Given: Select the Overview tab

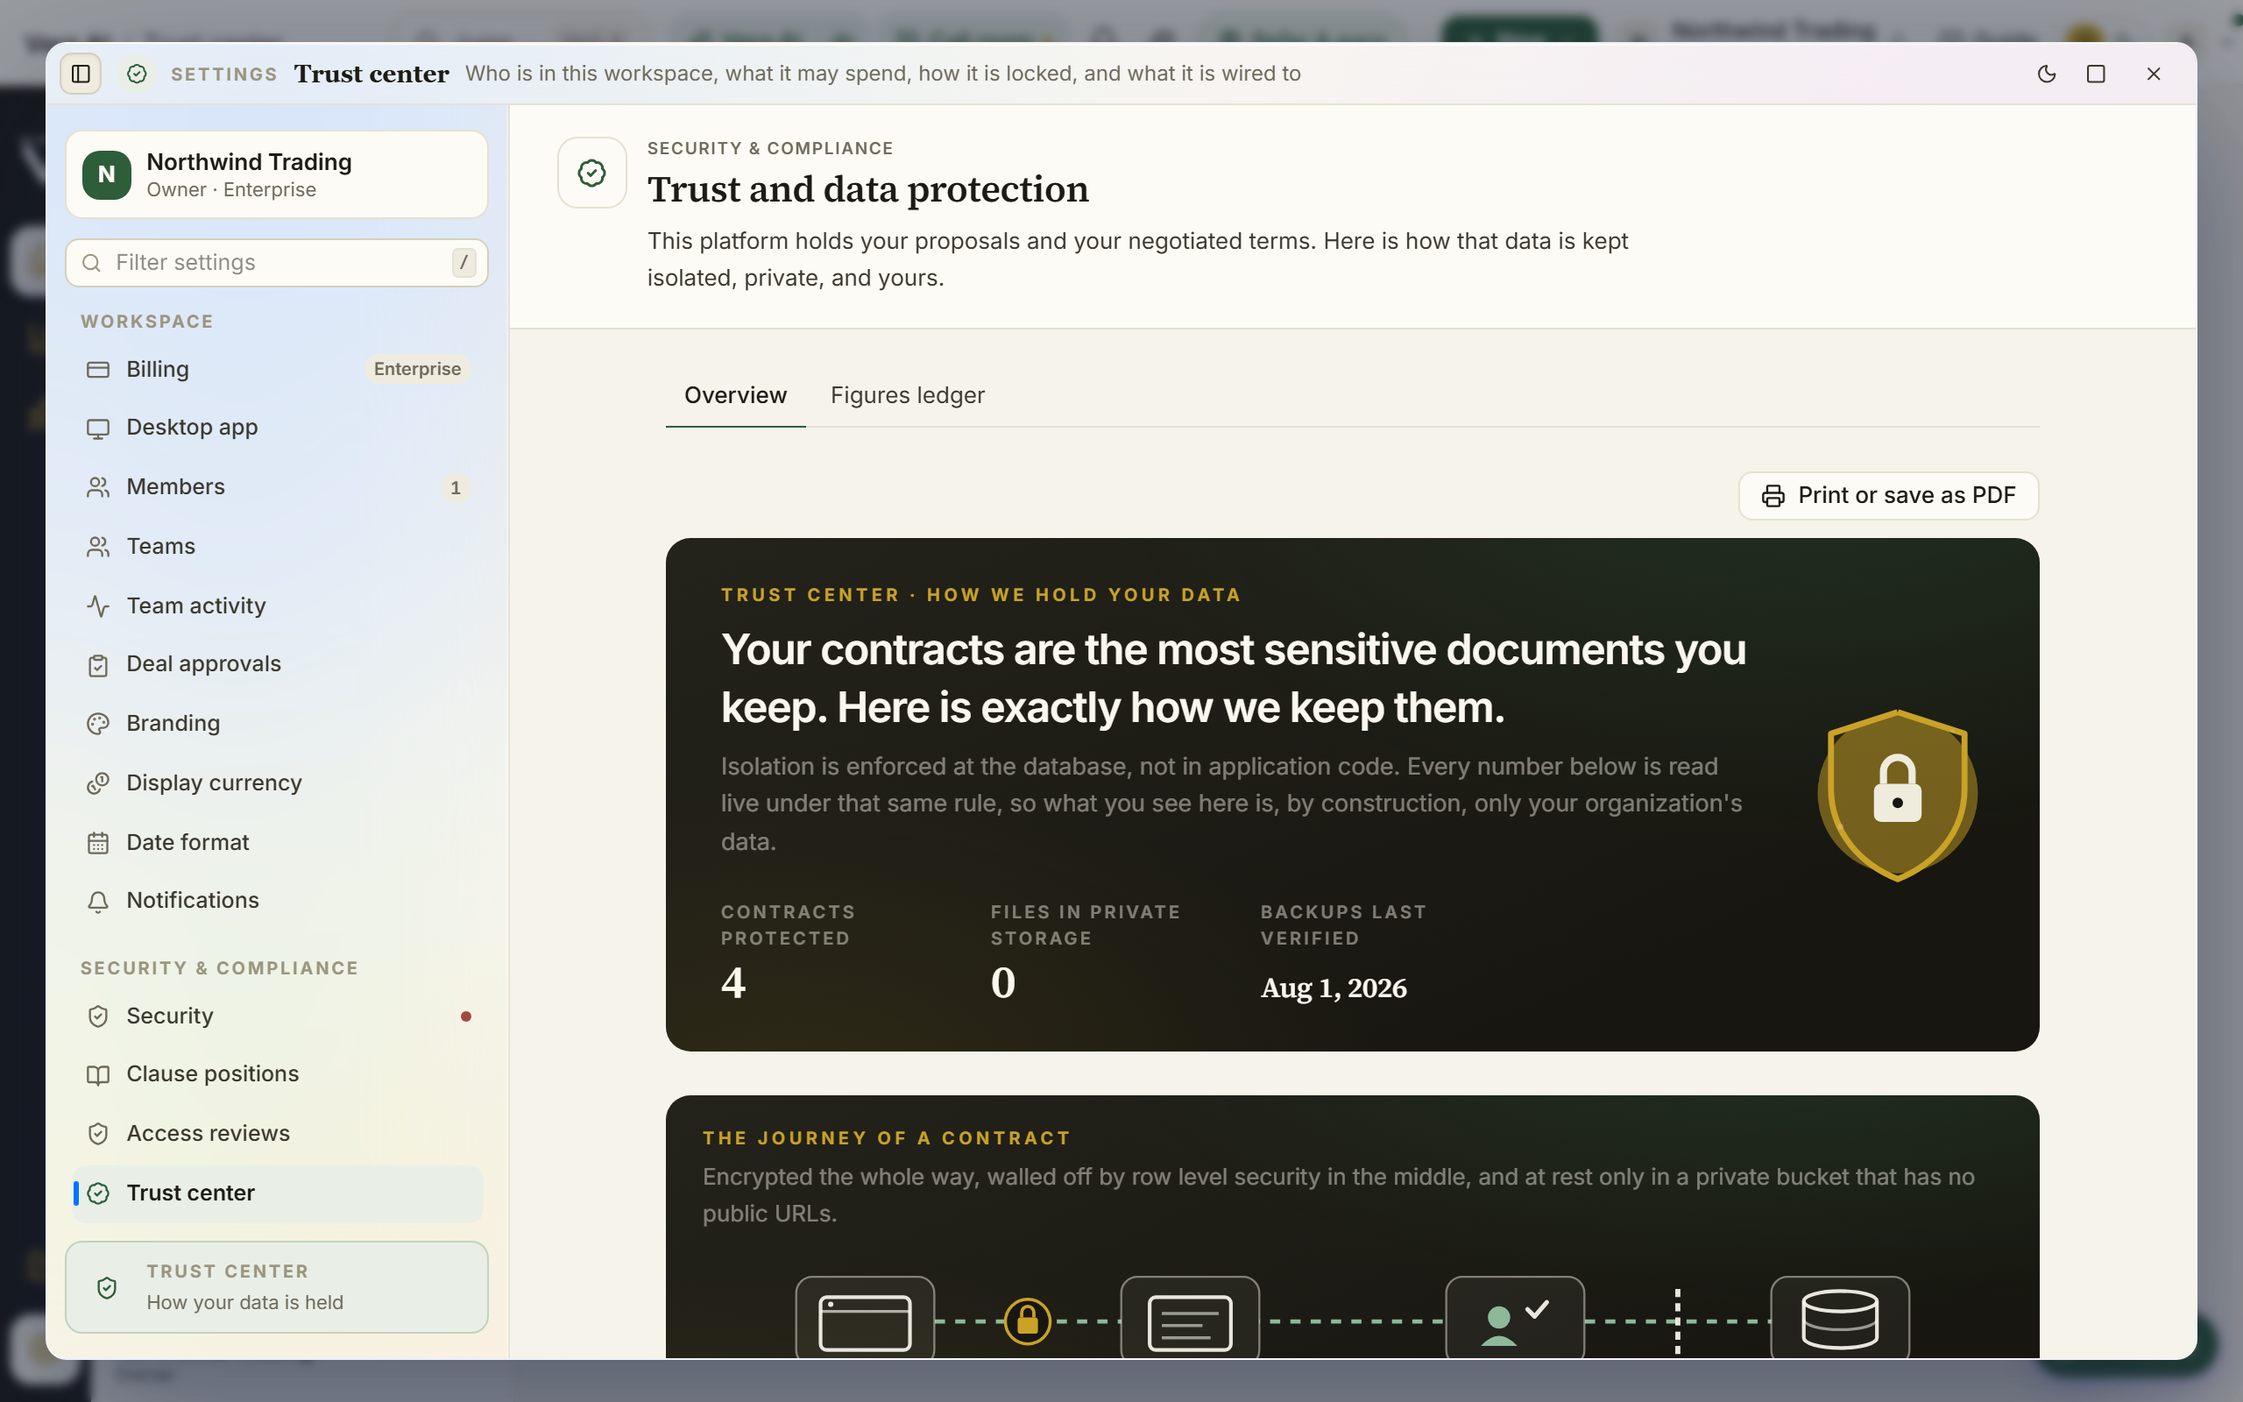Looking at the screenshot, I should pos(735,396).
